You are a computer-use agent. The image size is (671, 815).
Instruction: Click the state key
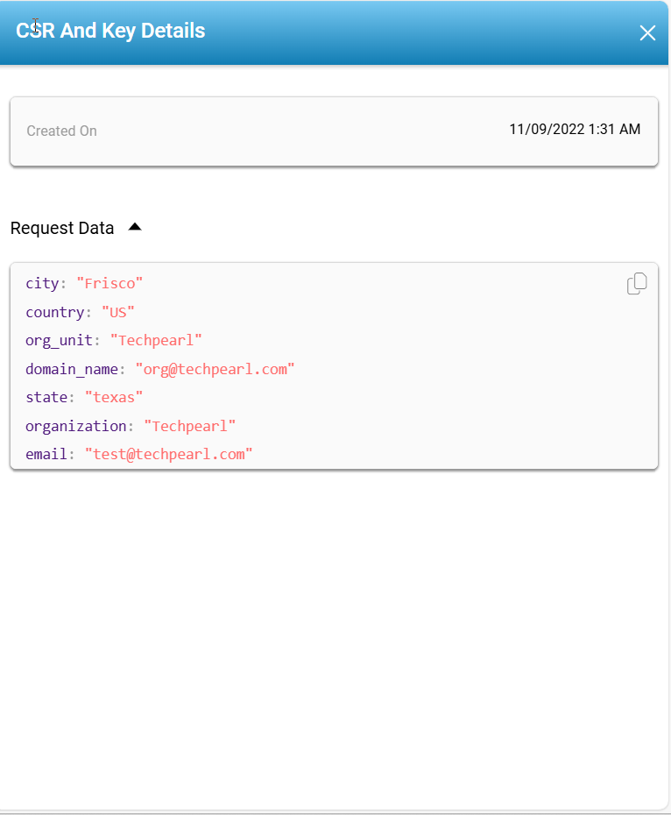[x=46, y=397]
